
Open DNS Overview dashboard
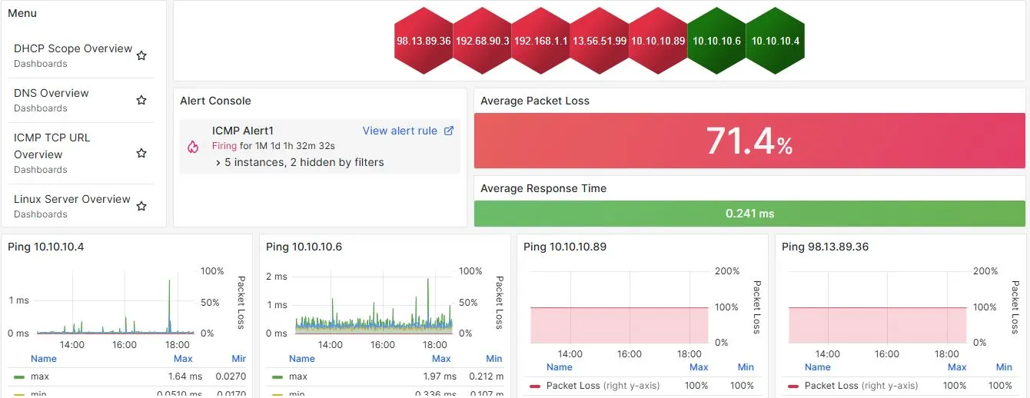[51, 93]
